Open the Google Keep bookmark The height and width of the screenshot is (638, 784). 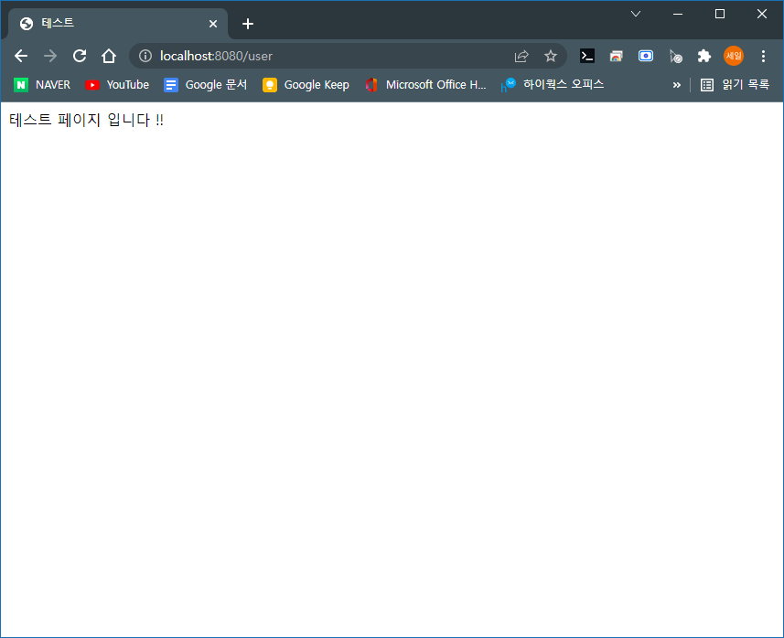pos(306,85)
